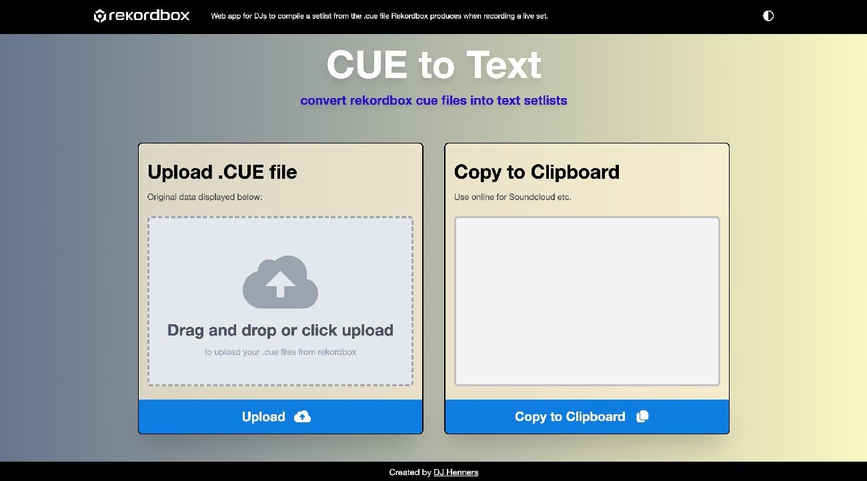The width and height of the screenshot is (867, 481).
Task: Switch the site theme using the contrast toggle
Action: 768,15
